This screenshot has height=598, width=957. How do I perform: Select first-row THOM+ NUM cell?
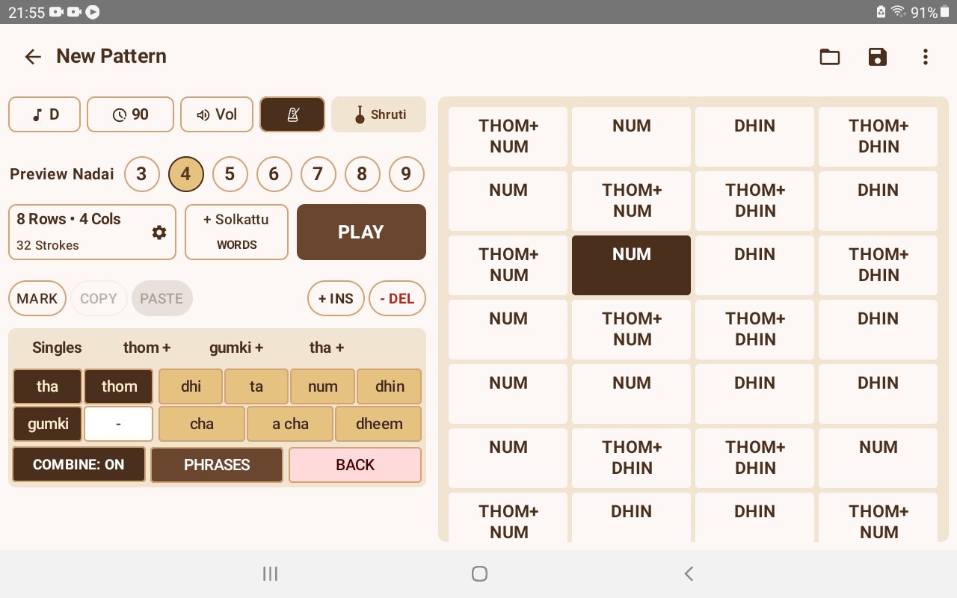[x=508, y=137]
